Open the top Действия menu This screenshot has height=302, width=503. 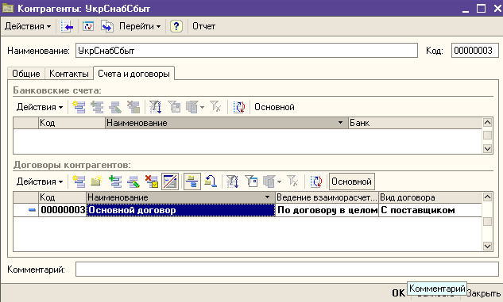(x=28, y=26)
